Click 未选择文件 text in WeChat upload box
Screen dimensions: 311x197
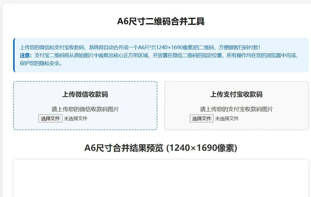(75, 118)
